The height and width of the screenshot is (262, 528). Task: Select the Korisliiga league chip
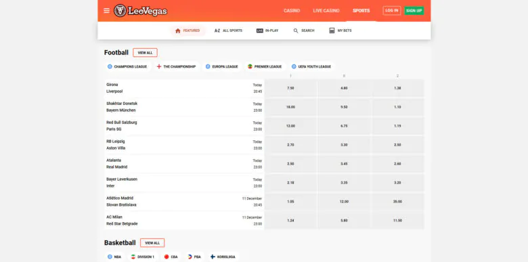223,257
